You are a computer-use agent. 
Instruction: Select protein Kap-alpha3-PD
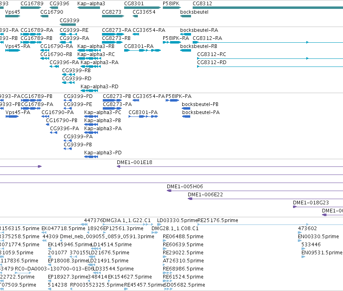click(x=91, y=157)
